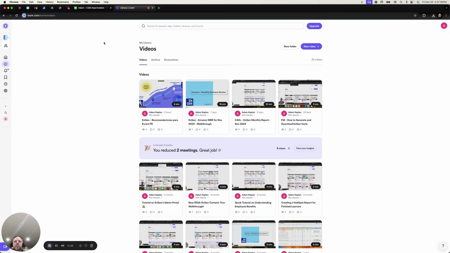Image resolution: width=450 pixels, height=253 pixels.
Task: Click the Upgrade button
Action: tap(314, 26)
